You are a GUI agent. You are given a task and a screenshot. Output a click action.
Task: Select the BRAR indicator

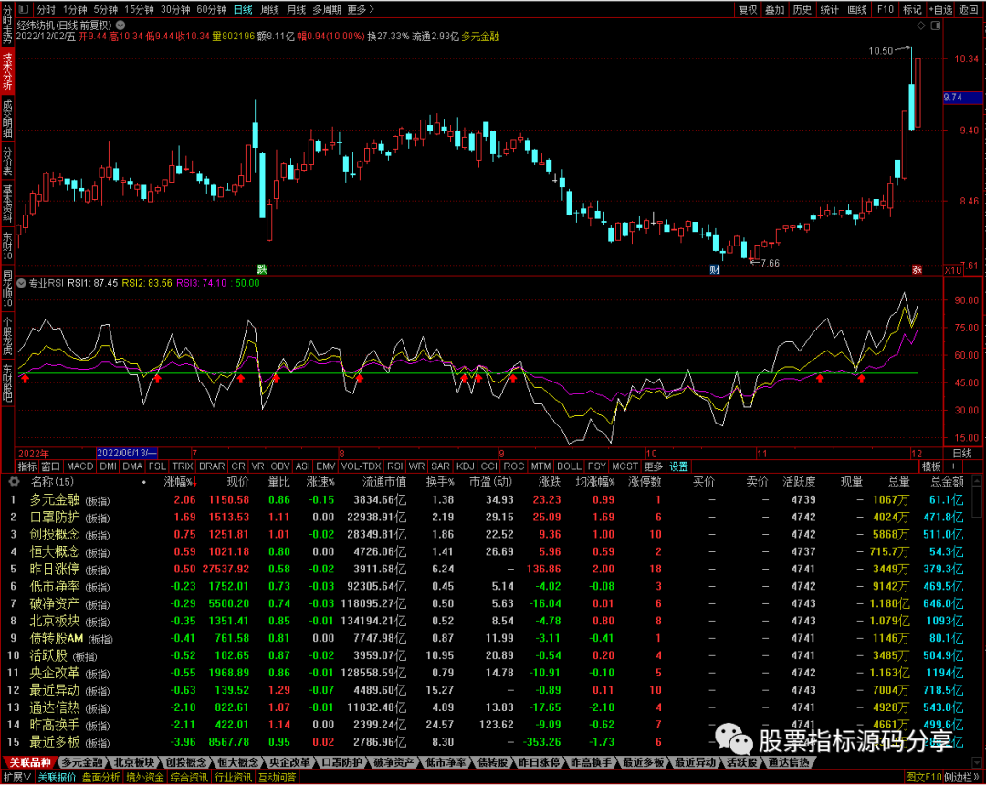tap(212, 466)
